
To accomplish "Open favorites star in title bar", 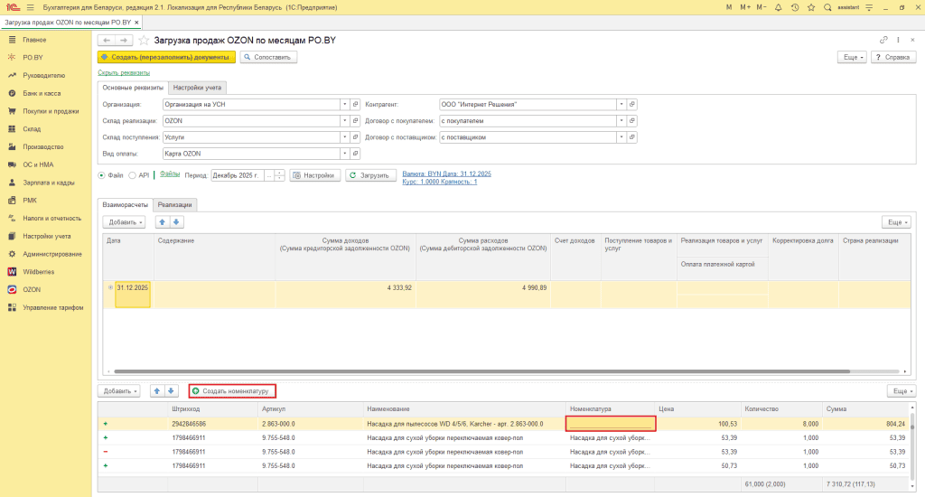I will click(811, 7).
